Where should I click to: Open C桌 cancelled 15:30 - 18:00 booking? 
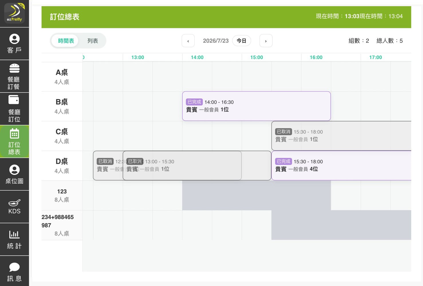pyautogui.click(x=341, y=136)
